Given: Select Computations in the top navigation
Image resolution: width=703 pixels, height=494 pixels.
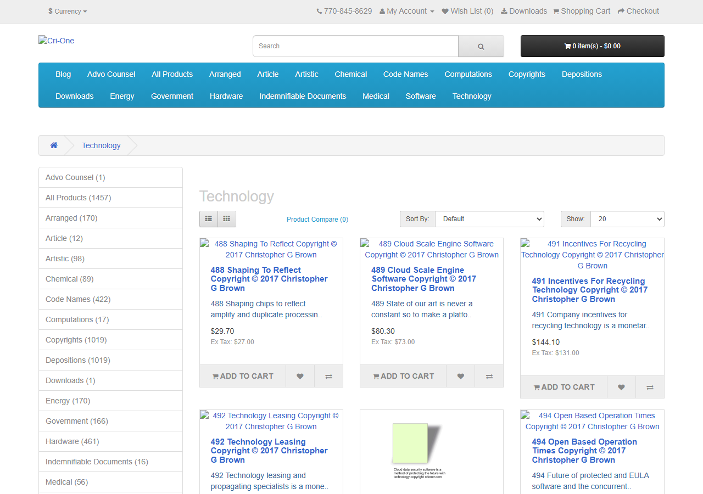Looking at the screenshot, I should [468, 74].
